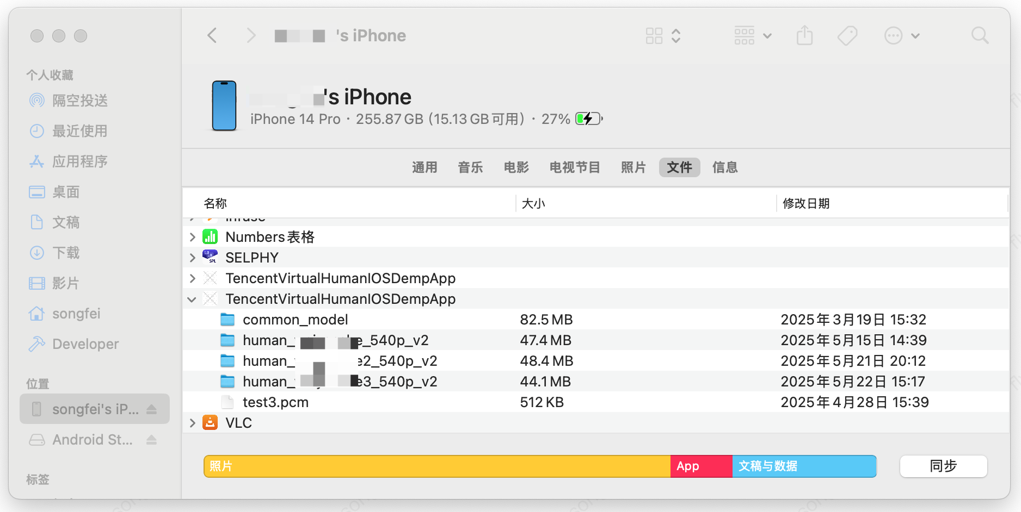Click the Search magnifier icon
1021x512 pixels.
[980, 36]
